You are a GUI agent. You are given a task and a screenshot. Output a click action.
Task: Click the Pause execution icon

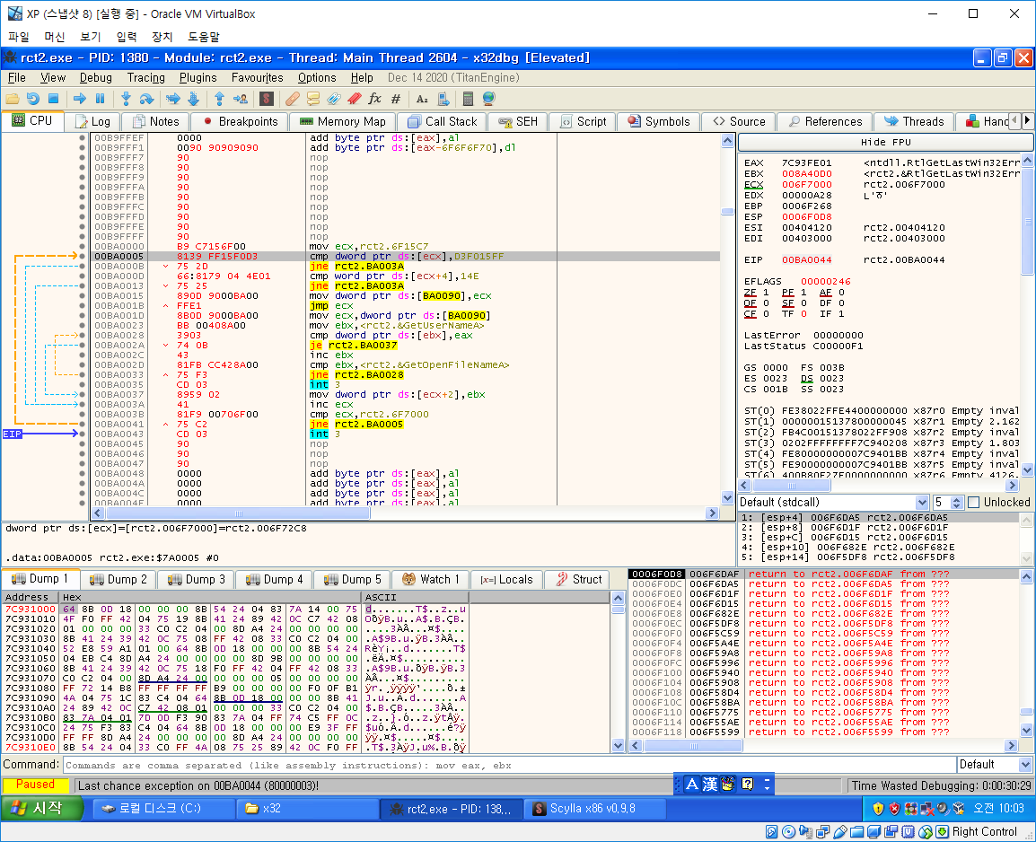pyautogui.click(x=101, y=99)
